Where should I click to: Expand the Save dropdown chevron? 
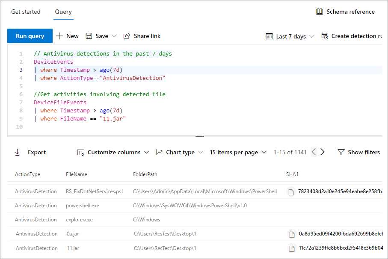click(114, 36)
